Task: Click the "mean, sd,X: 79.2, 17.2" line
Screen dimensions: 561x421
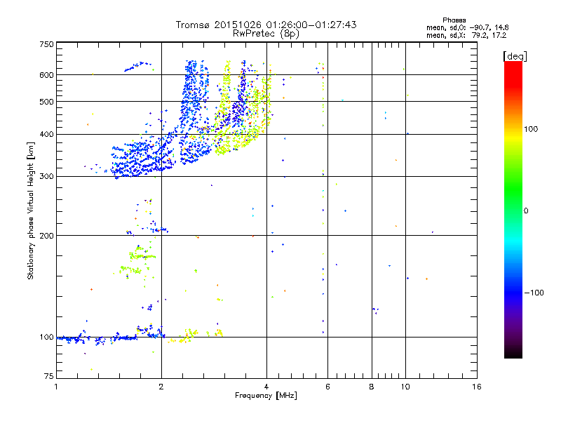Action: pyautogui.click(x=466, y=35)
